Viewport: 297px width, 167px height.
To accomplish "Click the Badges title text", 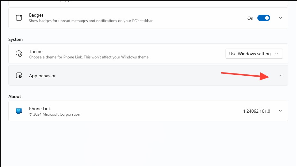I will point(36,15).
